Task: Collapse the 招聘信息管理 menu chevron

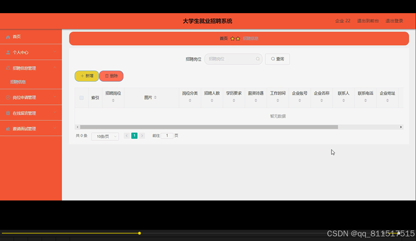Action: click(x=55, y=67)
